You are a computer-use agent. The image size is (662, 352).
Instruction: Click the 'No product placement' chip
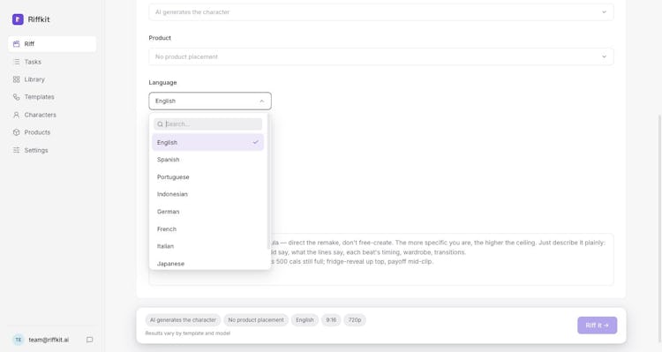pos(256,320)
